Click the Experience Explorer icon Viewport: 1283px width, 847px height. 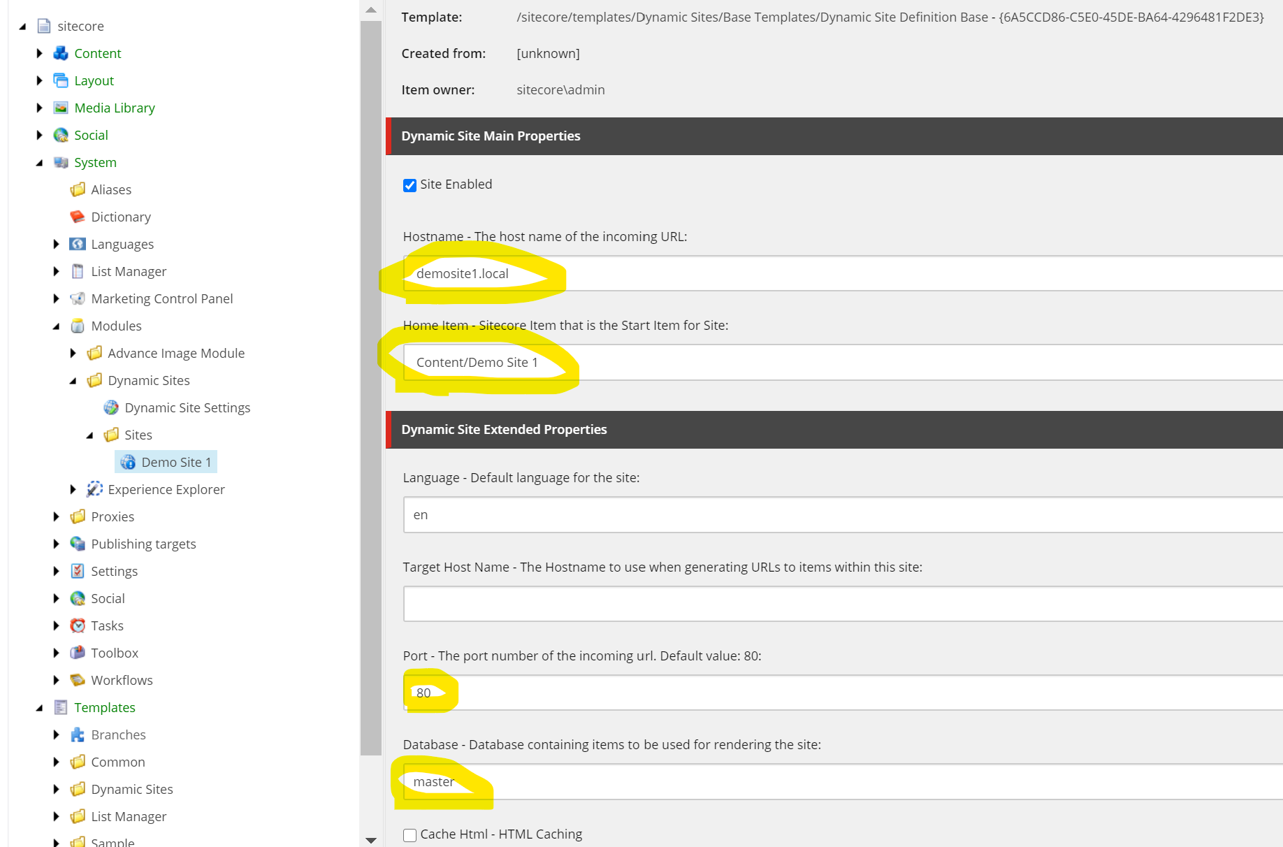(x=94, y=489)
